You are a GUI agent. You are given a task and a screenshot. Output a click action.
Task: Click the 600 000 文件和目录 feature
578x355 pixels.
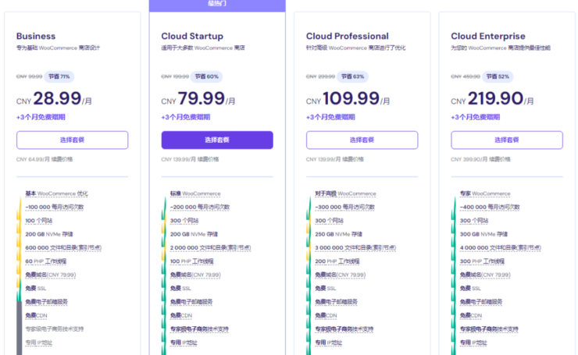click(63, 248)
